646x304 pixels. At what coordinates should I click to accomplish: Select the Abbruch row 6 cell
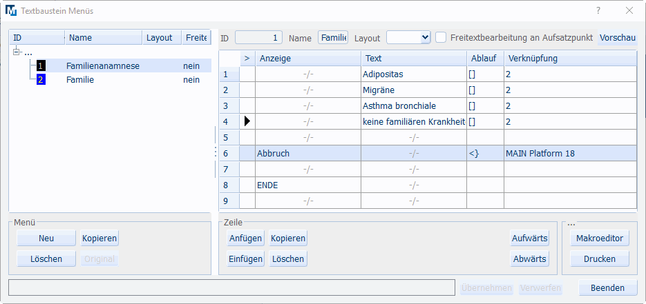coord(307,153)
